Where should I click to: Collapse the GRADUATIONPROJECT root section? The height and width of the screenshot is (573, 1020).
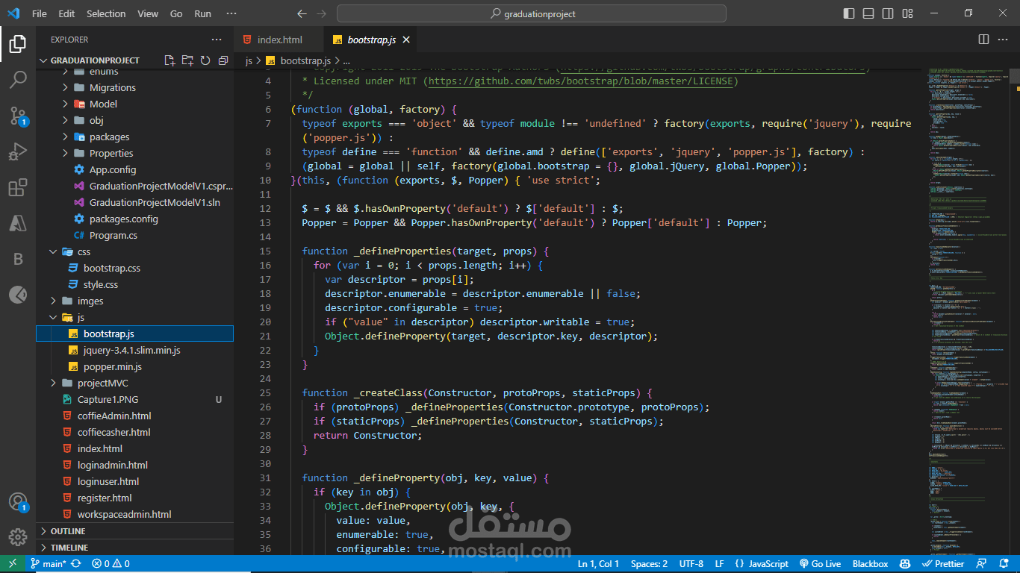[x=95, y=60]
